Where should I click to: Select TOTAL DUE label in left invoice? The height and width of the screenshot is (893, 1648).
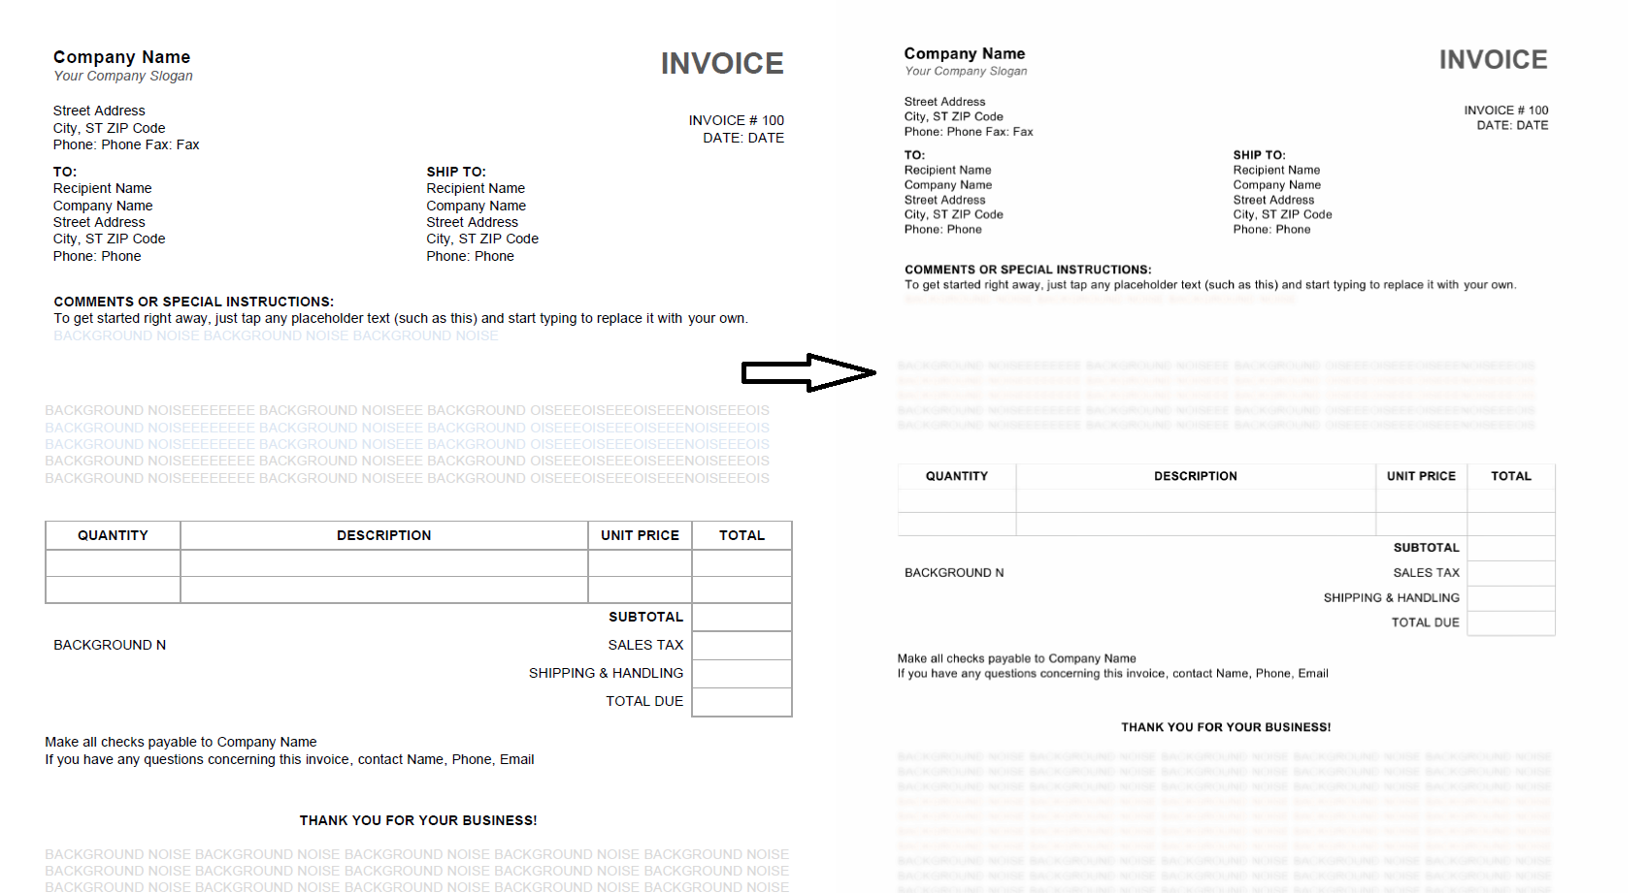click(644, 701)
